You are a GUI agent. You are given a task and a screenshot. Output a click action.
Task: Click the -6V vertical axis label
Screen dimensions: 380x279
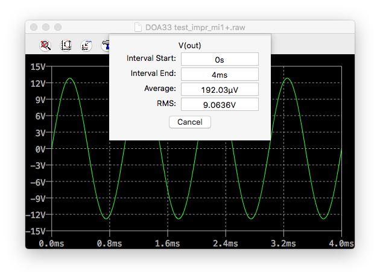pos(38,183)
